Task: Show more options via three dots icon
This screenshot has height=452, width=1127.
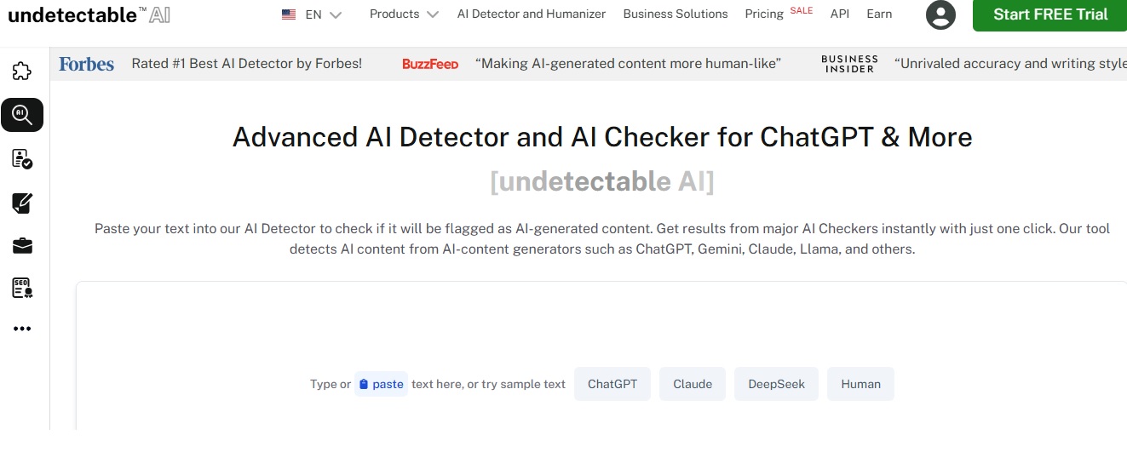Action: pyautogui.click(x=22, y=329)
